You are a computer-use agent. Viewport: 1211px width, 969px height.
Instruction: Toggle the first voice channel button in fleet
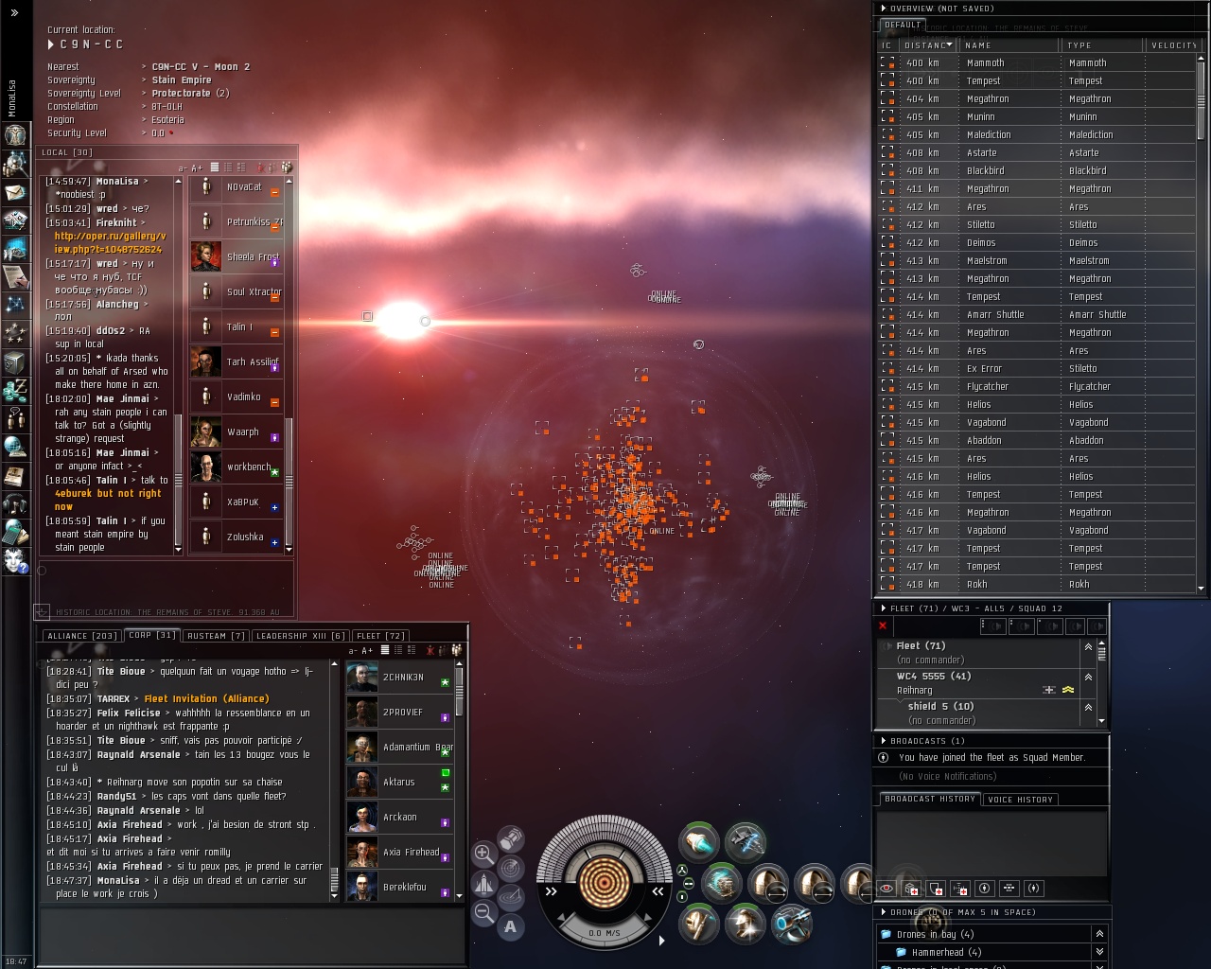tap(992, 625)
